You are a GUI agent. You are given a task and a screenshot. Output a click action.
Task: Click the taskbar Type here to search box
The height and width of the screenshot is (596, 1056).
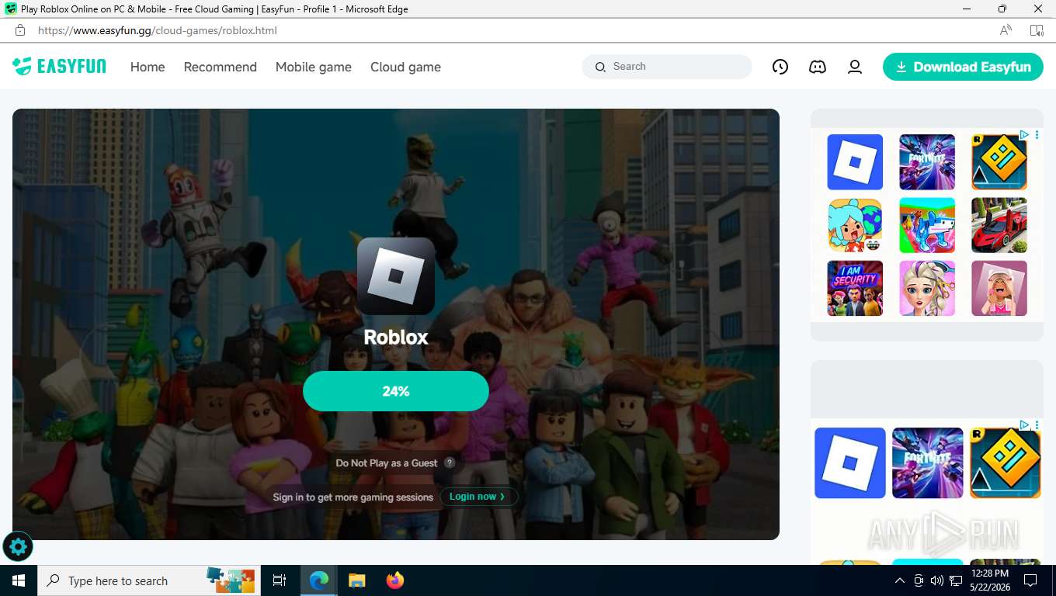coord(148,580)
